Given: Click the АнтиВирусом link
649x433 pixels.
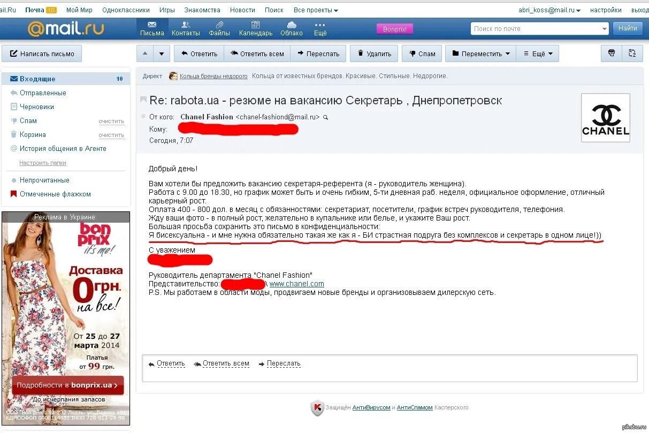Looking at the screenshot, I should click(x=371, y=408).
